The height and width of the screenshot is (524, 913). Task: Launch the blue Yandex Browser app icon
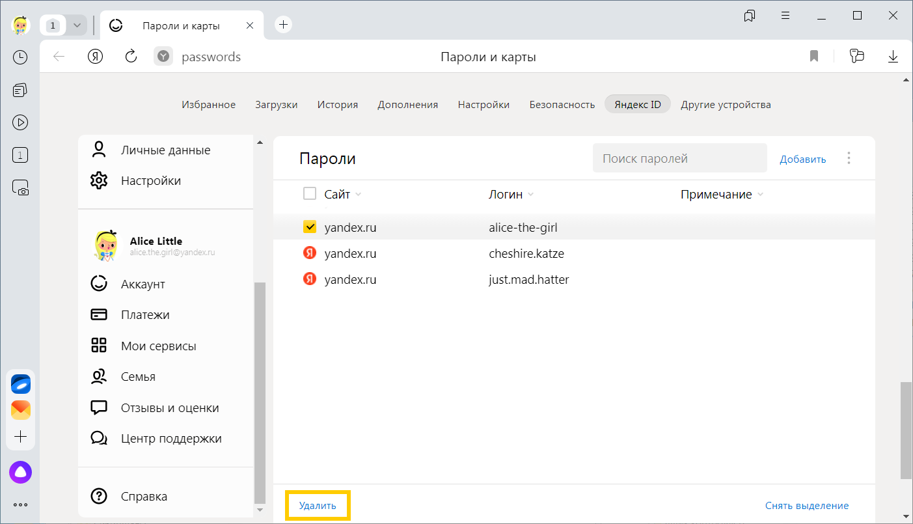(x=21, y=384)
